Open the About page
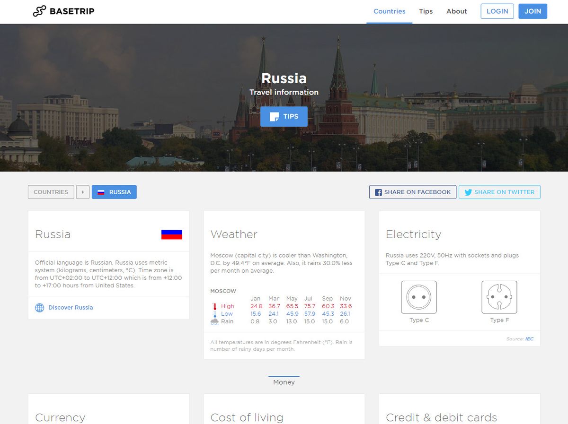 456,11
